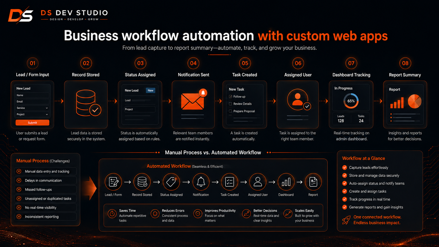Click the pie chart icon in Report card

(415, 101)
